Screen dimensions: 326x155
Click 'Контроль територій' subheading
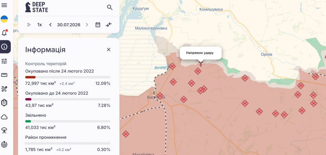pos(46,64)
